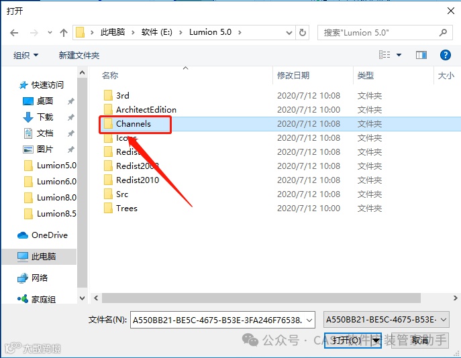Open the help question mark
The image size is (461, 358).
(446, 55)
